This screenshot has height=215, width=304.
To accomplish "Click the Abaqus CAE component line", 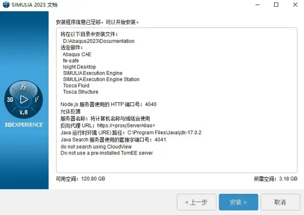I will point(77,54).
